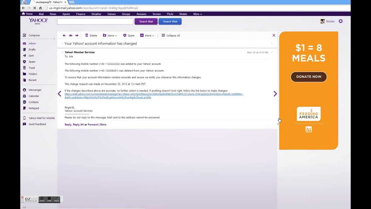
Task: Launch Messenger from the sidebar
Action: [x=35, y=90]
